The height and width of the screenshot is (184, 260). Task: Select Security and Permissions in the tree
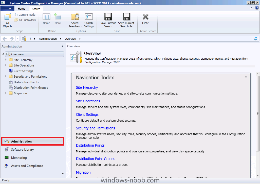pos(30,77)
